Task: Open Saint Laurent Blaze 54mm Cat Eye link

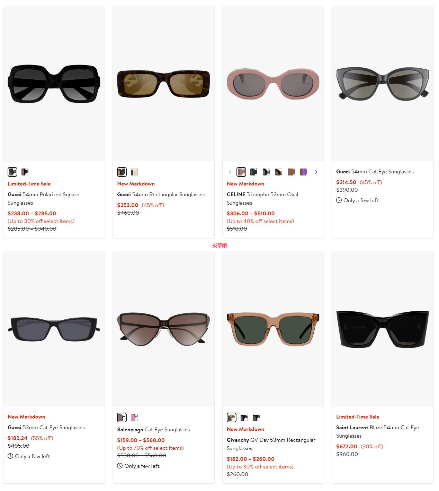Action: click(x=378, y=432)
